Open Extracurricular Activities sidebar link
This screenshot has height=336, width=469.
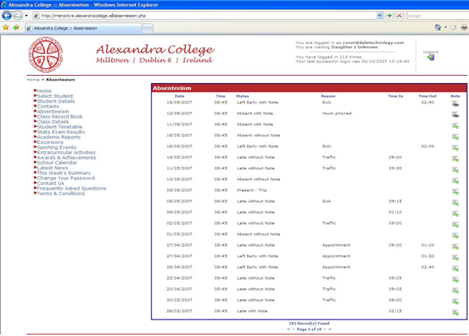pos(66,152)
